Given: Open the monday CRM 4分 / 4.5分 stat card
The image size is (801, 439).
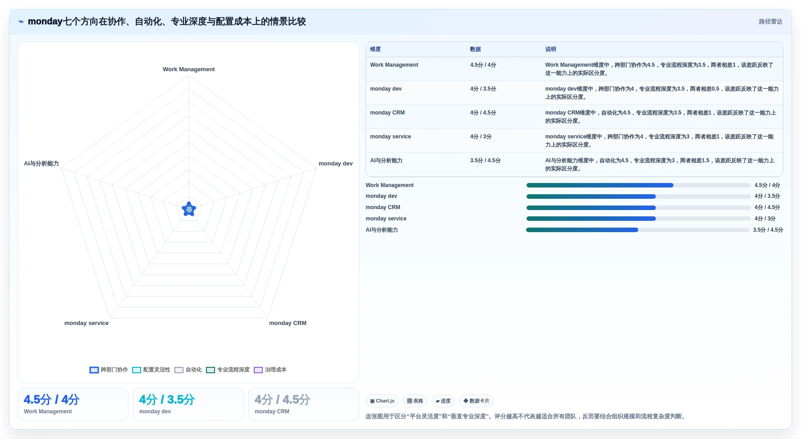Looking at the screenshot, I should [x=304, y=404].
